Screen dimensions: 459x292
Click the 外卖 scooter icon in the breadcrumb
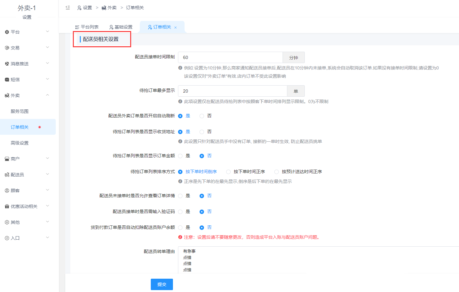pos(104,8)
